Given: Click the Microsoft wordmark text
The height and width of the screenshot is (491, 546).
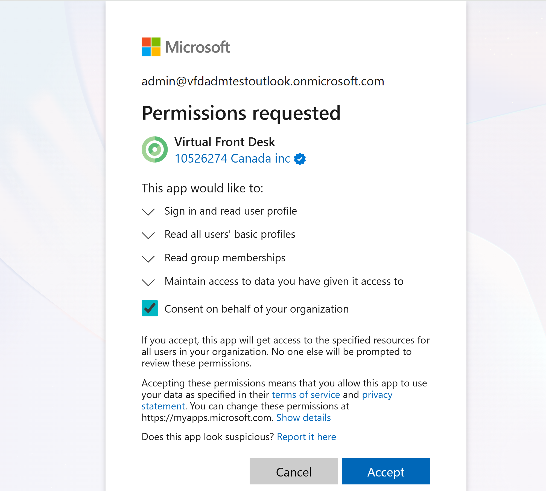Looking at the screenshot, I should (198, 47).
